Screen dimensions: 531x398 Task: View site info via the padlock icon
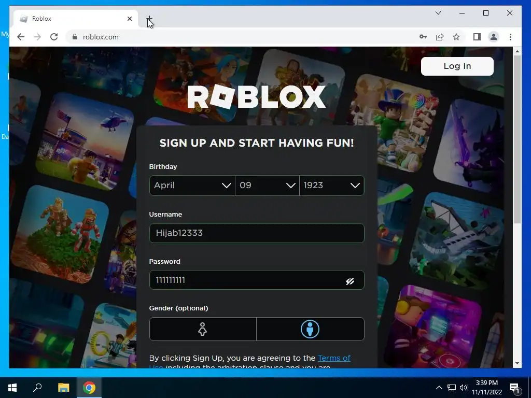pyautogui.click(x=75, y=37)
